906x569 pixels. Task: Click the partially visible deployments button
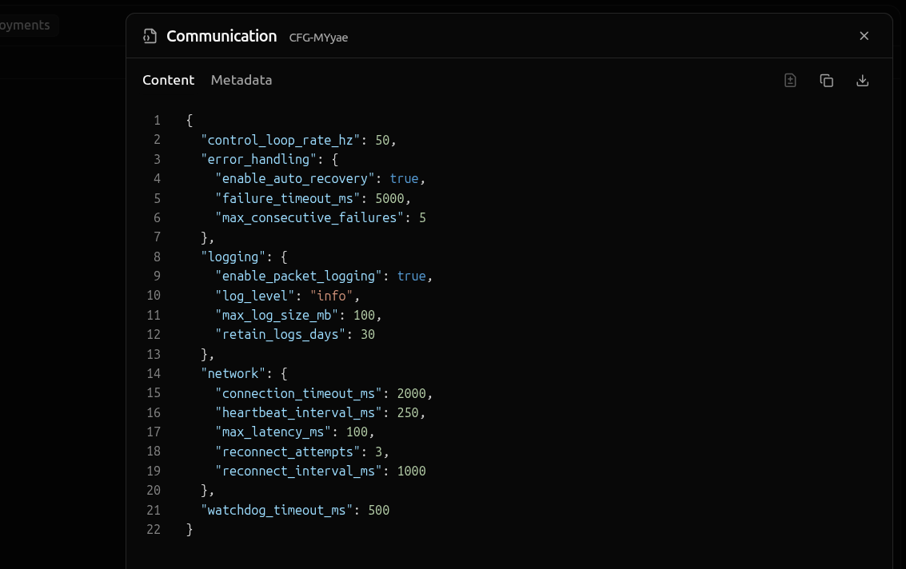26,25
